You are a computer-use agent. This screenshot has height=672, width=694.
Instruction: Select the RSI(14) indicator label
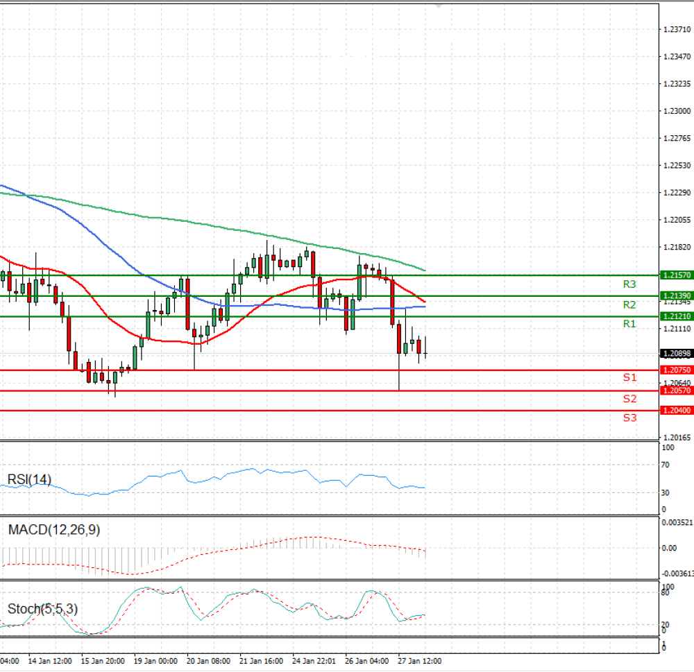[29, 479]
